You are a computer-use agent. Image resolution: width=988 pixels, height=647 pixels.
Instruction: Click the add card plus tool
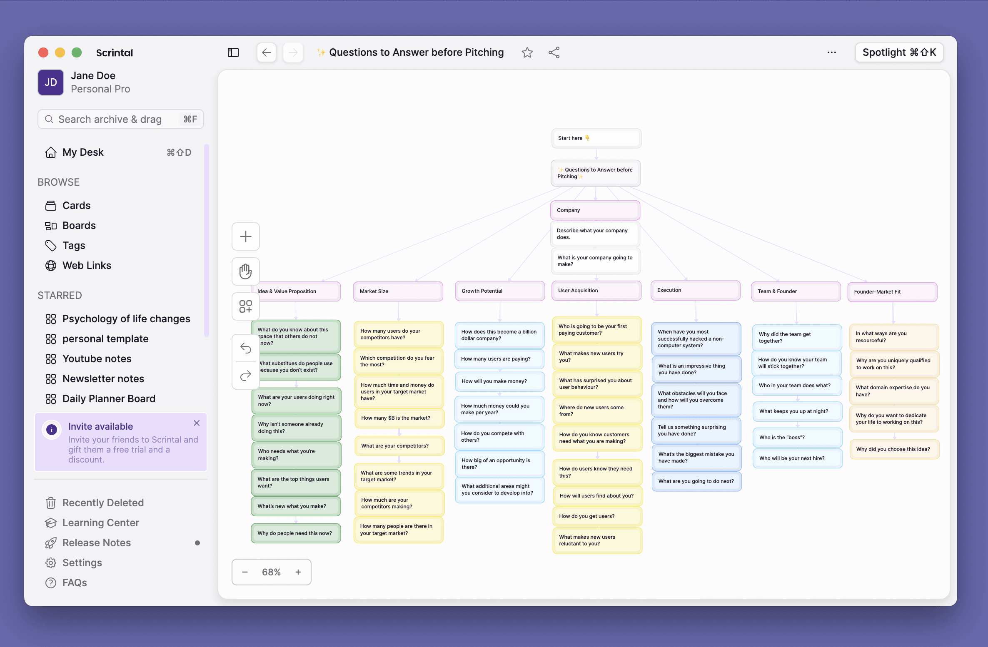(x=246, y=236)
